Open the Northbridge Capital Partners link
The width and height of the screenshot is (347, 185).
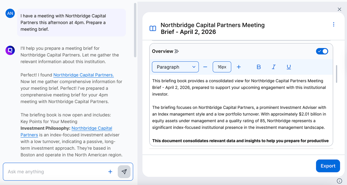click(83, 75)
